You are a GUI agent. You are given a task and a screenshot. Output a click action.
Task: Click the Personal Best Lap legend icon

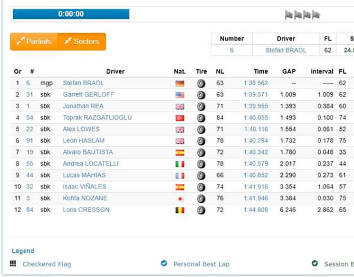click(164, 263)
